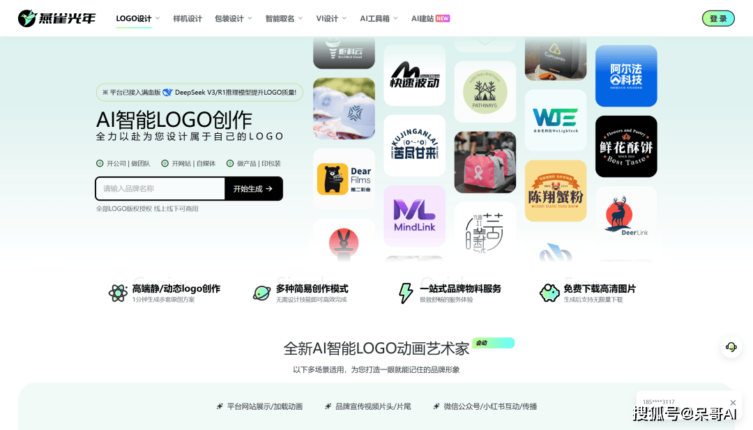Expand the 包装设计 dropdown menu
This screenshot has height=430, width=753.
[233, 19]
